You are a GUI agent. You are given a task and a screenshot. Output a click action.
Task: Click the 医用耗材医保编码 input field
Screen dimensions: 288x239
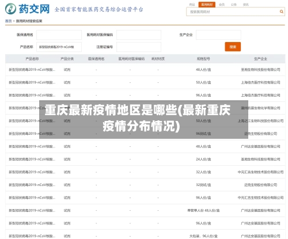click(x=139, y=35)
